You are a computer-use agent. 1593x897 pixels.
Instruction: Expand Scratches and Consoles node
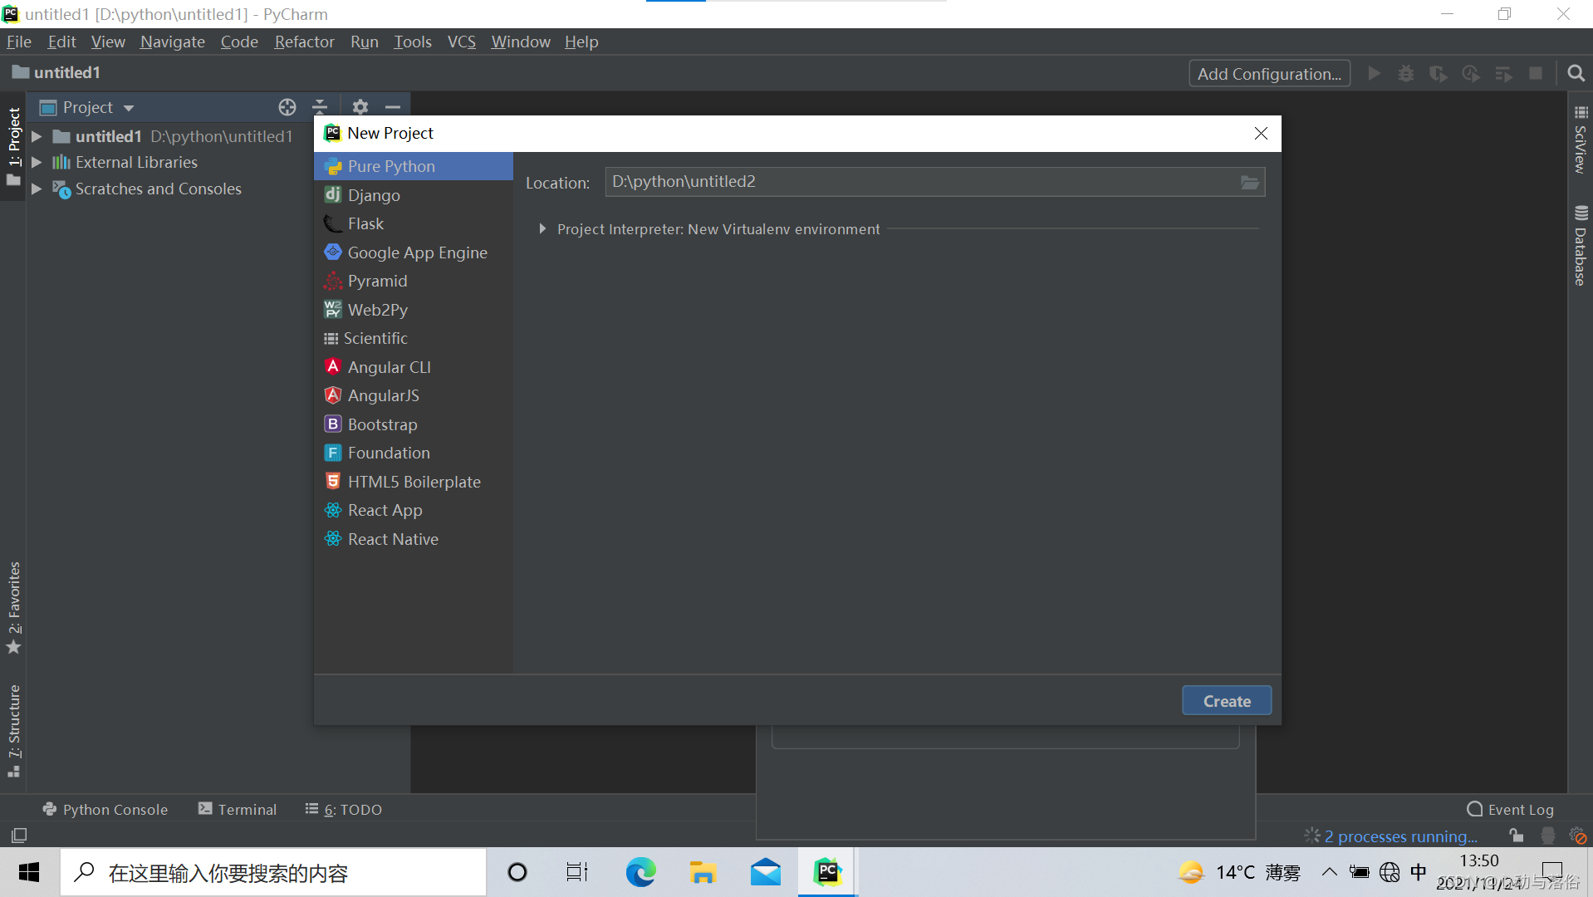(37, 189)
